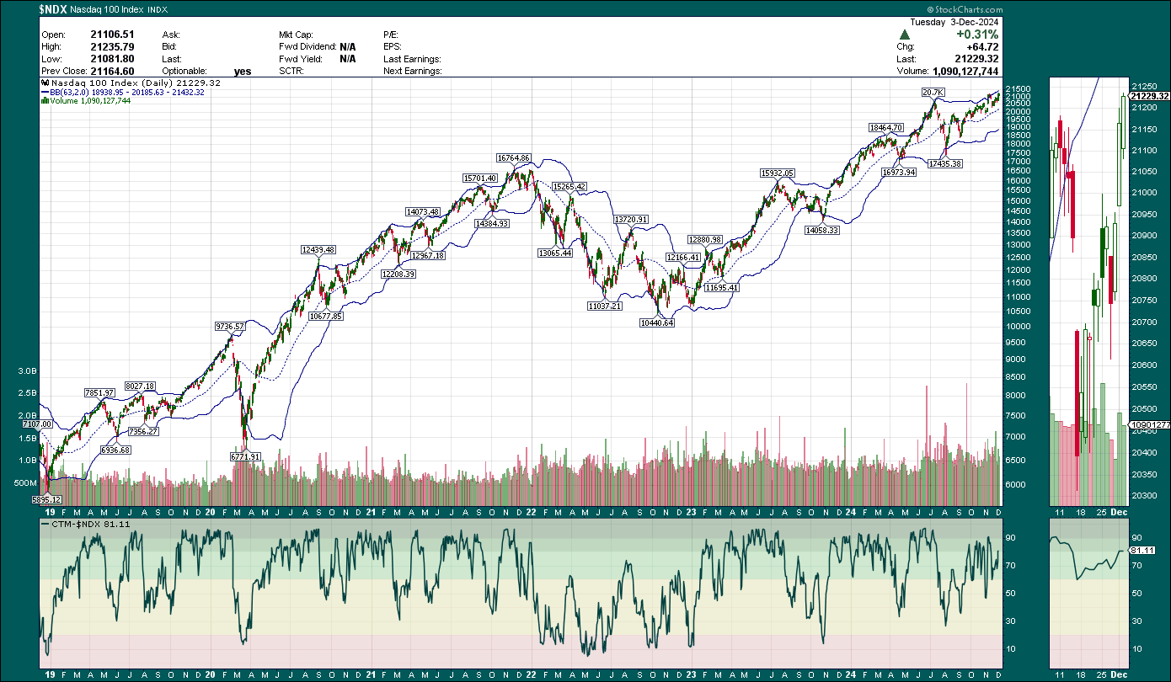The image size is (1171, 682).
Task: Click the volume tag in the zoom panel
Action: [x=1149, y=425]
